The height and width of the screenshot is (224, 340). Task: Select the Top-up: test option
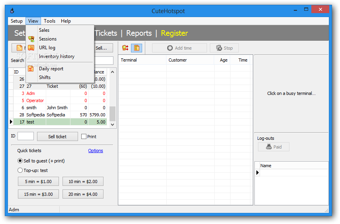pos(20,170)
